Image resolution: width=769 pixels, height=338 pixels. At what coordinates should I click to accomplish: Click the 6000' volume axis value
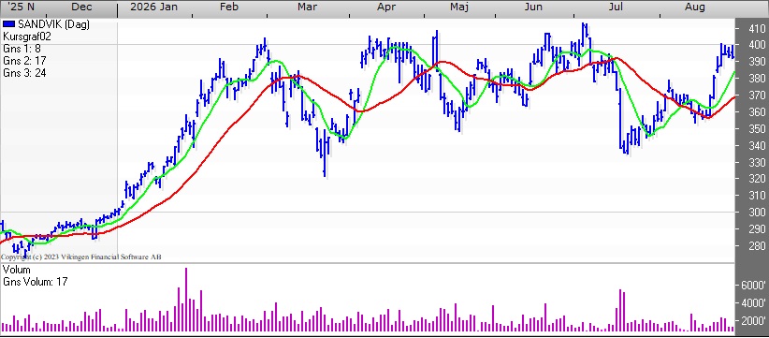752,286
